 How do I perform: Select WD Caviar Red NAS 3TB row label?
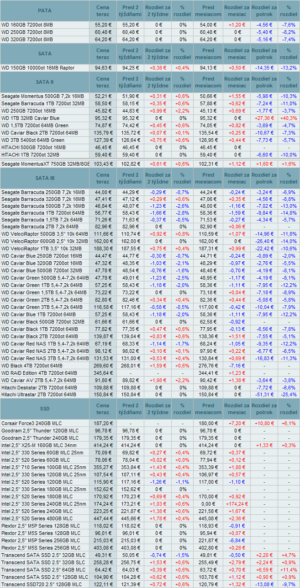tap(45, 358)
